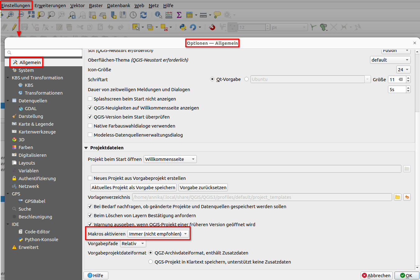
Task: Enable Splashscreen beim Start nicht anzeigen
Action: click(x=90, y=99)
